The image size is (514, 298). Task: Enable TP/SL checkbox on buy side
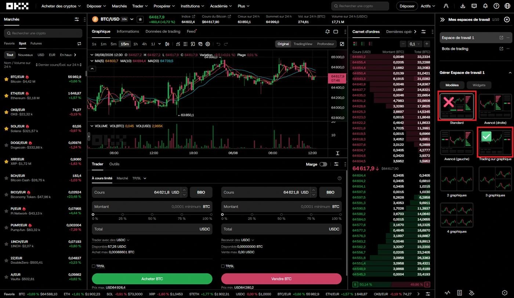(x=94, y=266)
